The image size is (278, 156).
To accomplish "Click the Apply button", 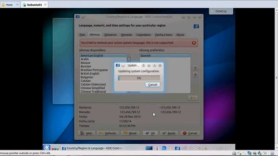I will (x=169, y=133).
